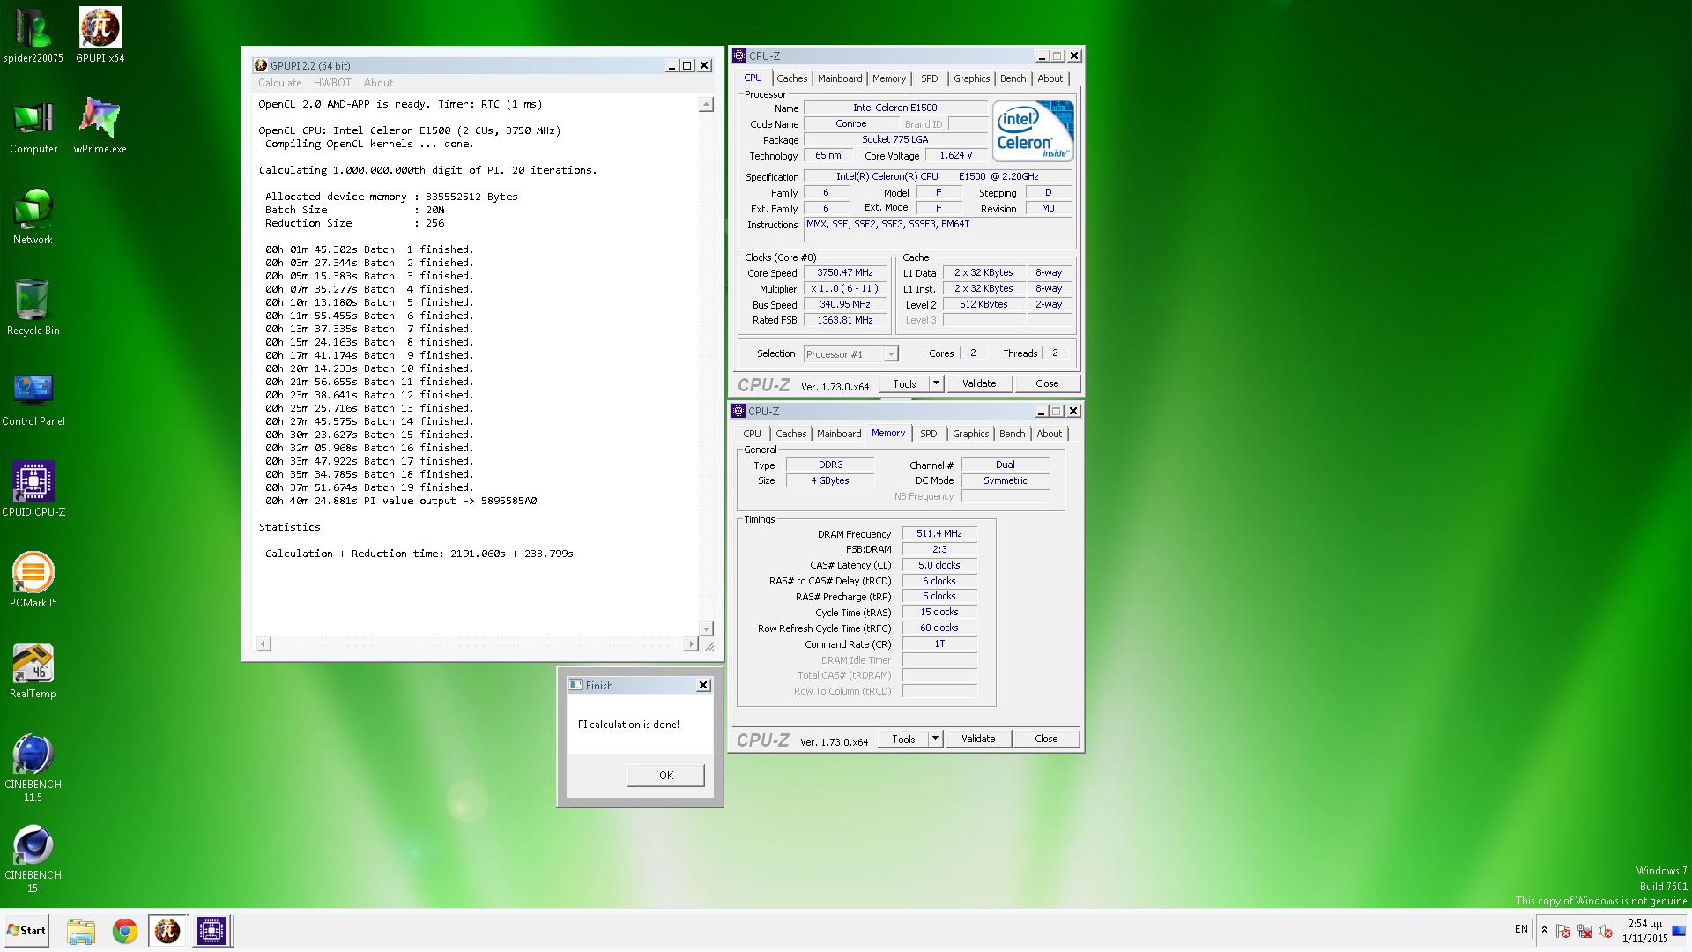
Task: Click Validate in bottom CPU-Z window
Action: (978, 739)
